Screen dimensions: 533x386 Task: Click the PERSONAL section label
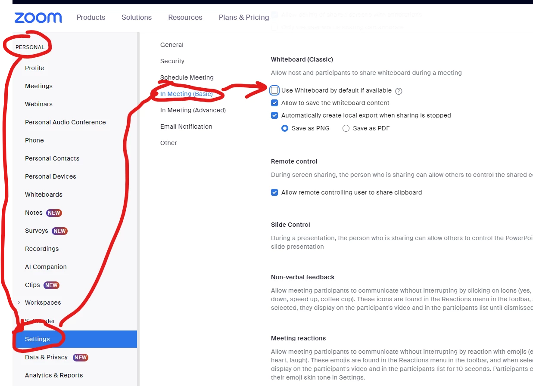[x=30, y=47]
